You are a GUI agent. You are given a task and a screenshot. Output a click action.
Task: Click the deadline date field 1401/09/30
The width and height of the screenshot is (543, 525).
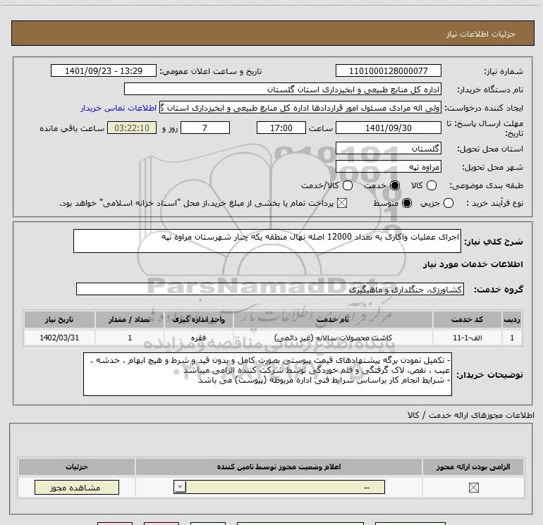pos(388,128)
